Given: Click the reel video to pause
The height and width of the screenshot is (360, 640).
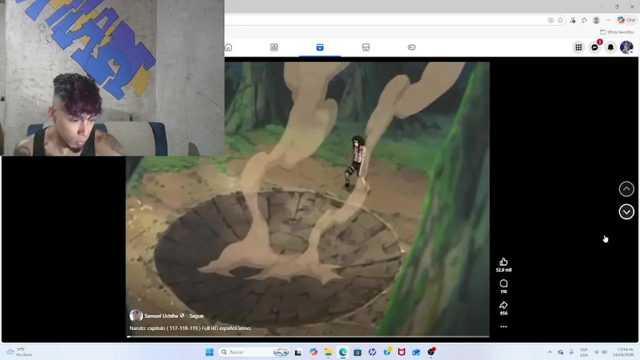Looking at the screenshot, I should (x=307, y=198).
